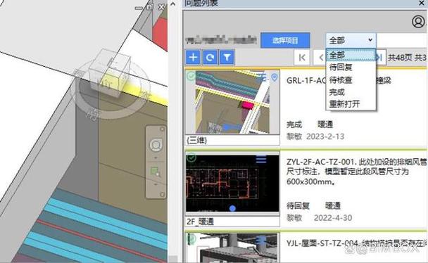This screenshot has width=428, height=263.
Task: Click the 选择项目 button
Action: (x=285, y=40)
